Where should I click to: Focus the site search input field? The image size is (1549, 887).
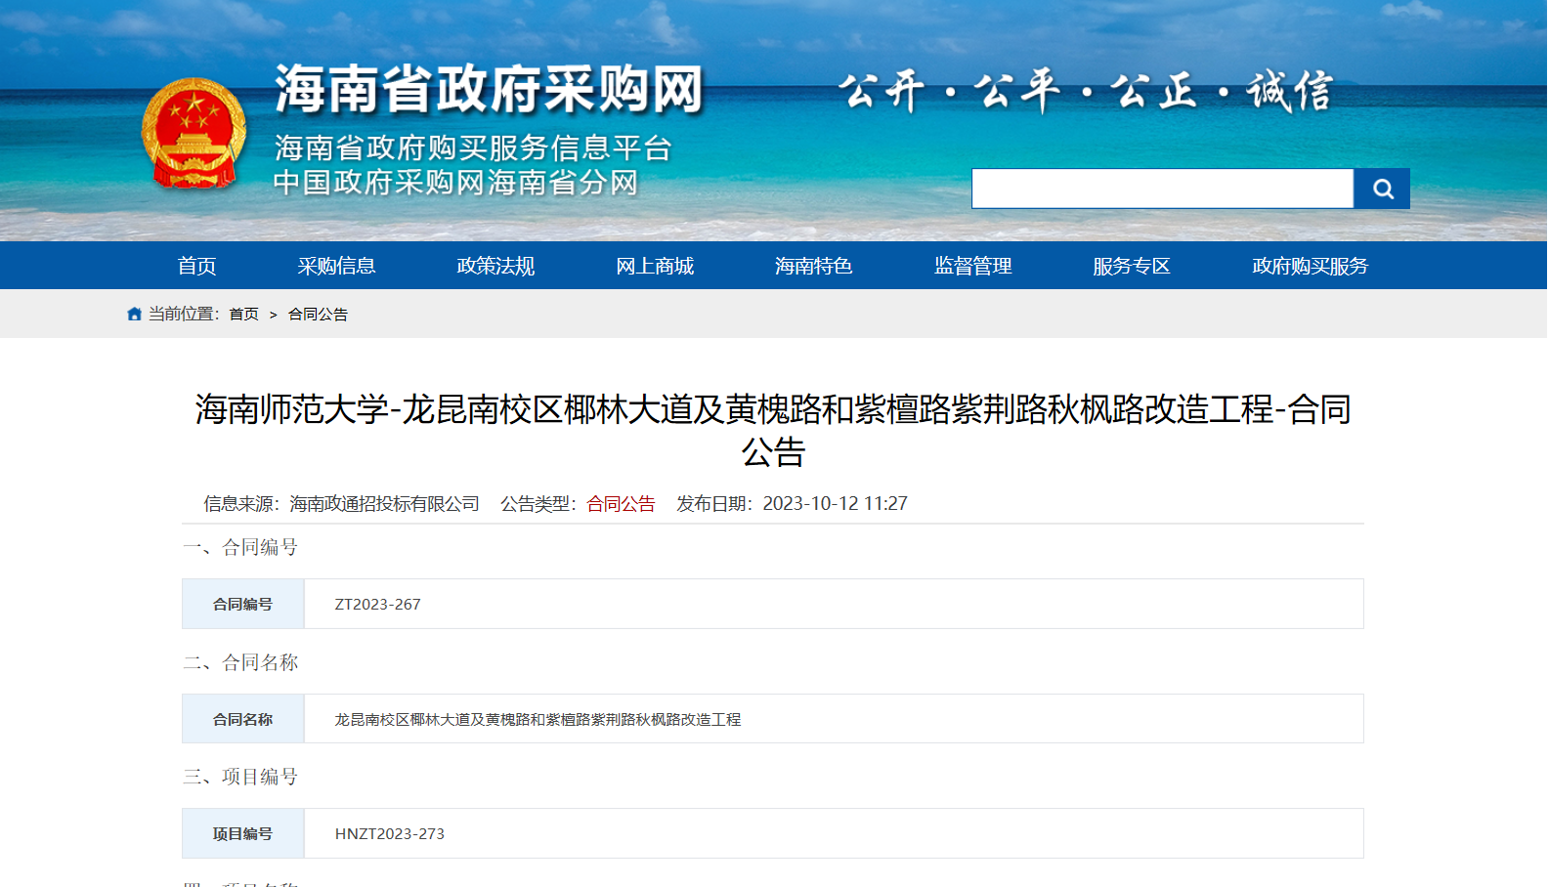click(x=1162, y=189)
